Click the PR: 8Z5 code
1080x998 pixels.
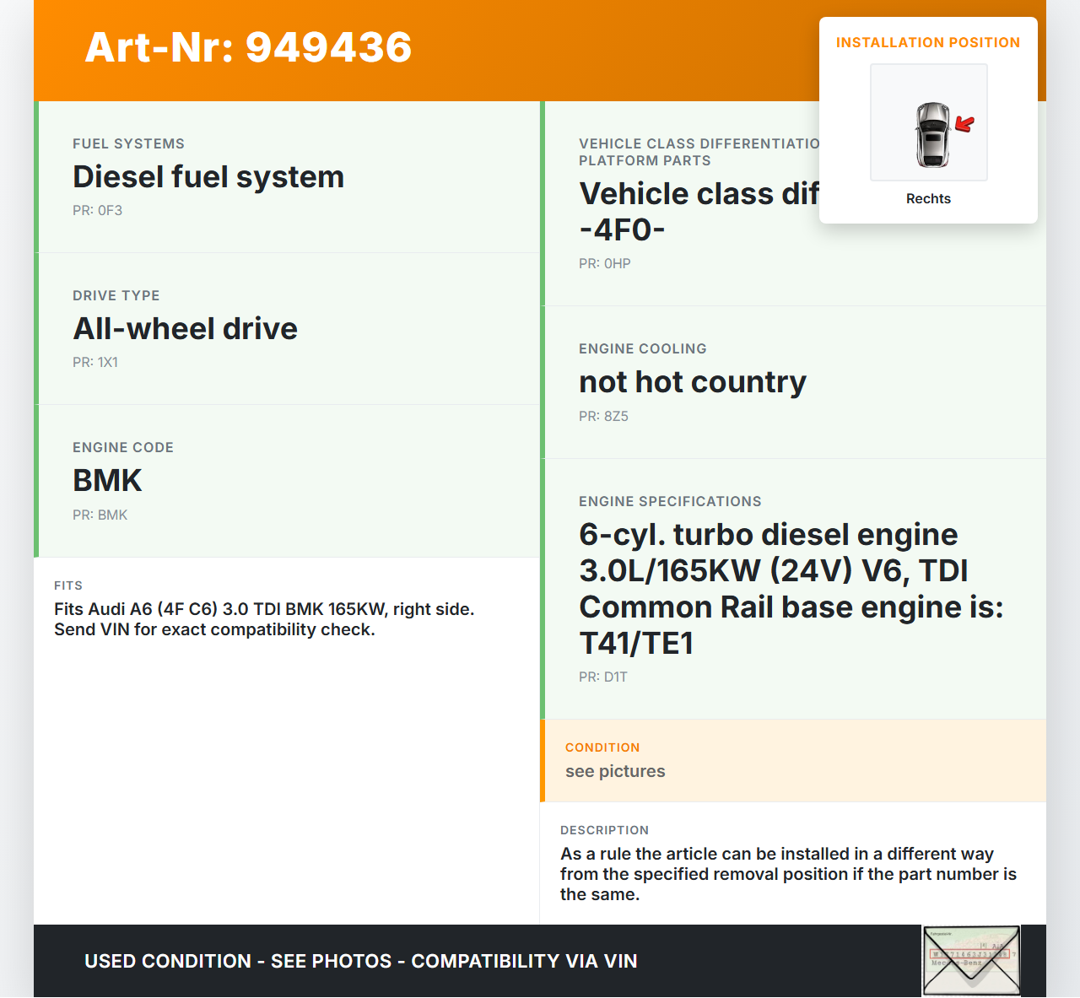point(603,417)
